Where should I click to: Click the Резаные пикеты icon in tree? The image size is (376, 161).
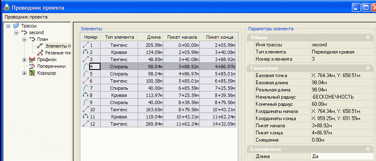(x=40, y=53)
